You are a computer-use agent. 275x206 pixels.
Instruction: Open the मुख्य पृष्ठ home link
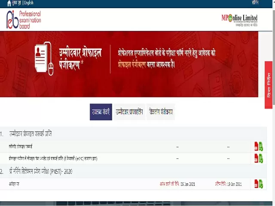pyautogui.click(x=16, y=3)
